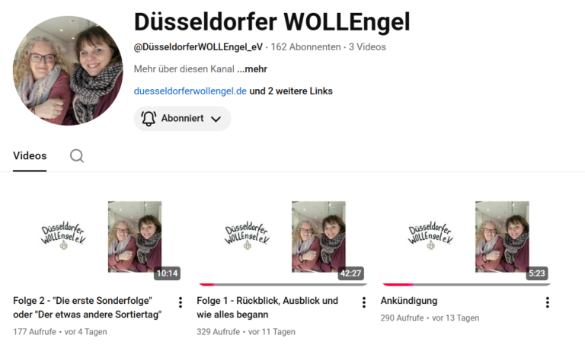The height and width of the screenshot is (348, 585).
Task: Play the 5:23 Ankündigung thumbnail
Action: point(467,237)
